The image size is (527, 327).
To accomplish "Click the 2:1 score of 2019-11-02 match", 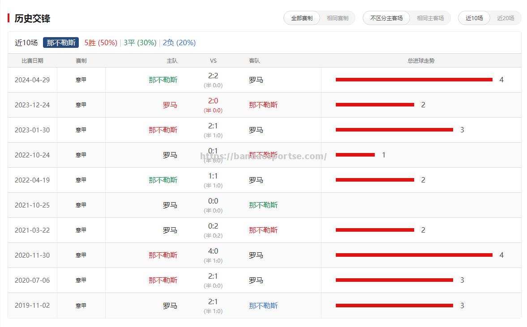I will click(213, 302).
